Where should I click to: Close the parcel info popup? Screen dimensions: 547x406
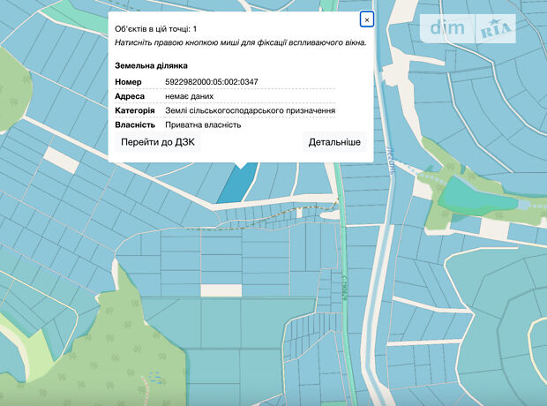coord(367,19)
